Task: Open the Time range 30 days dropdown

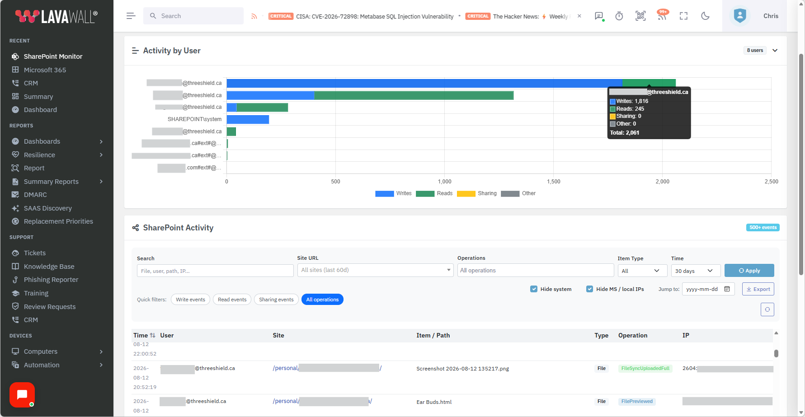Action: [696, 271]
